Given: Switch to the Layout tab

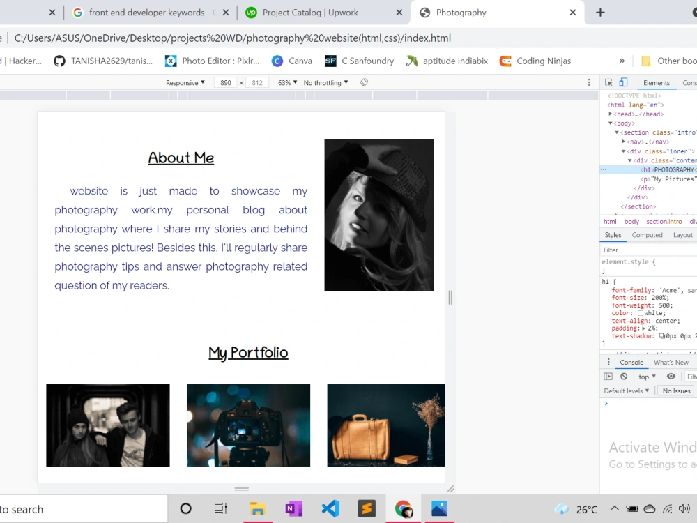Looking at the screenshot, I should [x=683, y=235].
